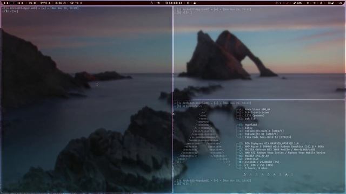Click the "Kitty" terminal line
This screenshot has width=346, height=194.
tap(249, 128)
